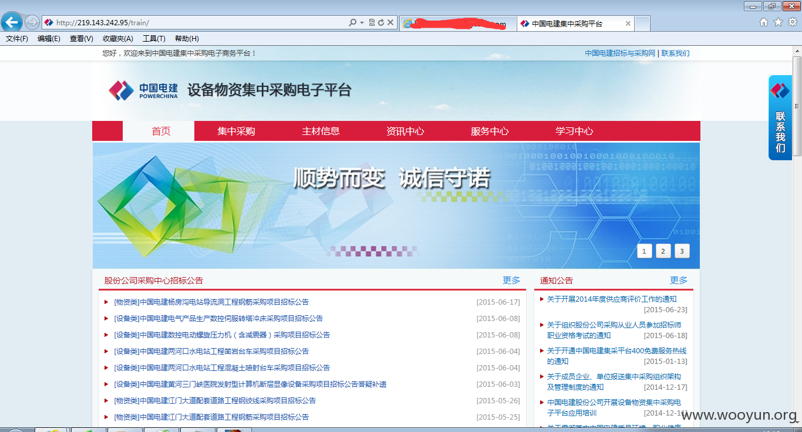Screen dimensions: 802x432
Task: Click the red bullet arrow beside 2014年度供应商评价 notice
Action: click(x=542, y=299)
